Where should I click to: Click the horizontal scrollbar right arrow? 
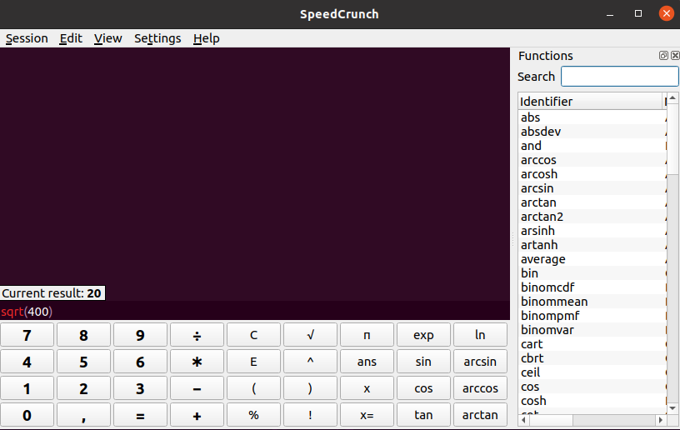pos(661,420)
